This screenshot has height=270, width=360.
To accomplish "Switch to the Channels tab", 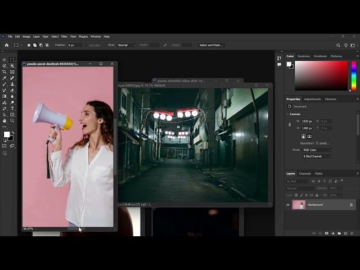I will click(305, 173).
